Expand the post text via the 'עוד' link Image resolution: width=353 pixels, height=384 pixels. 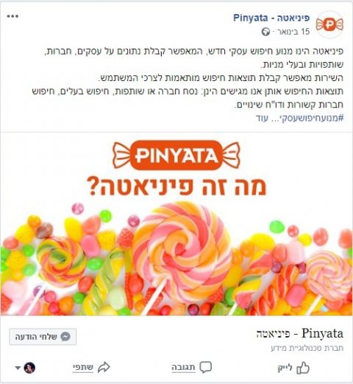click(262, 118)
